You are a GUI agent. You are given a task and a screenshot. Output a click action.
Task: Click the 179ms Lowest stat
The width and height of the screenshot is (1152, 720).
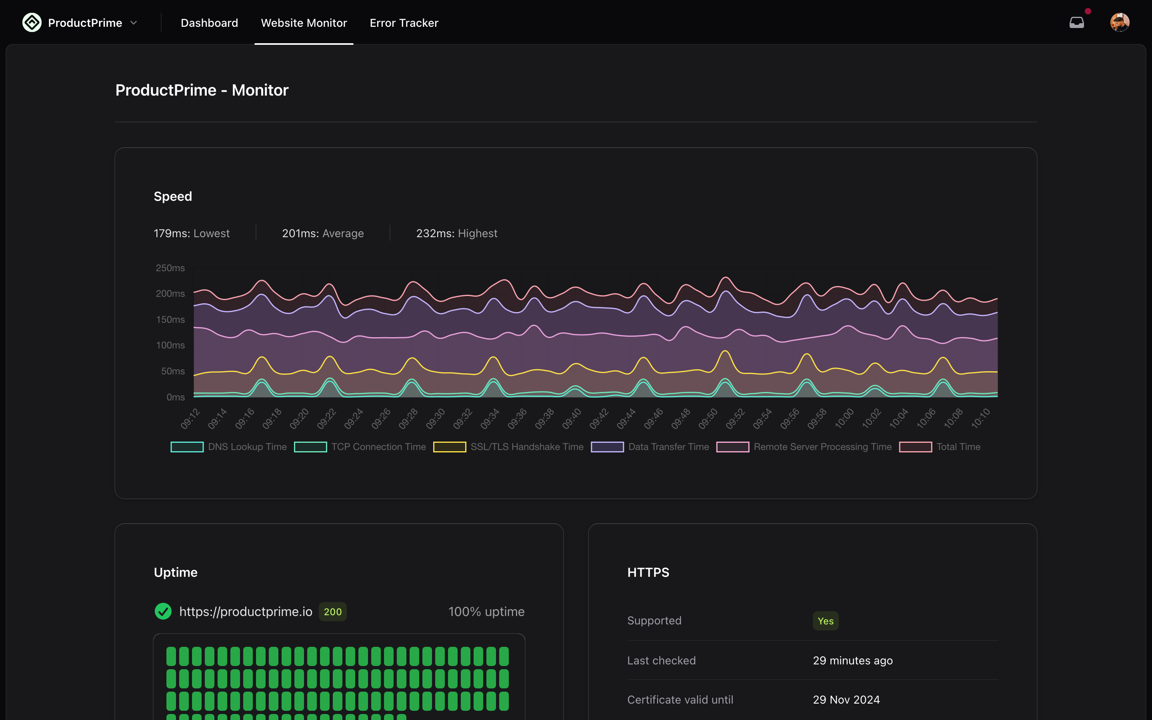[191, 233]
